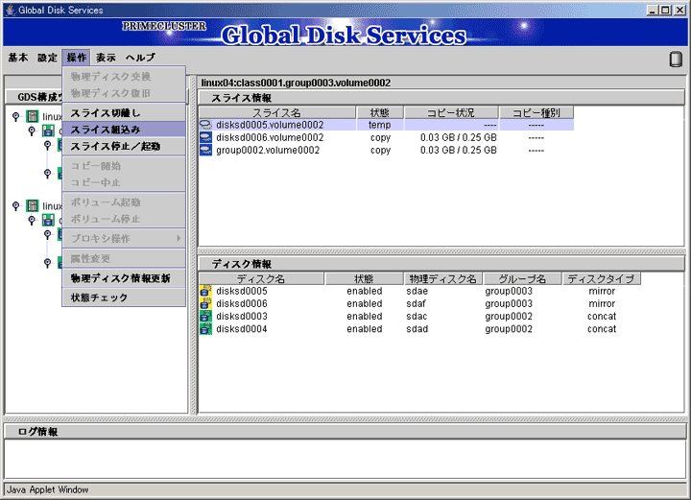Click the ディスクタイプ column header
691x500 pixels.
coord(602,279)
